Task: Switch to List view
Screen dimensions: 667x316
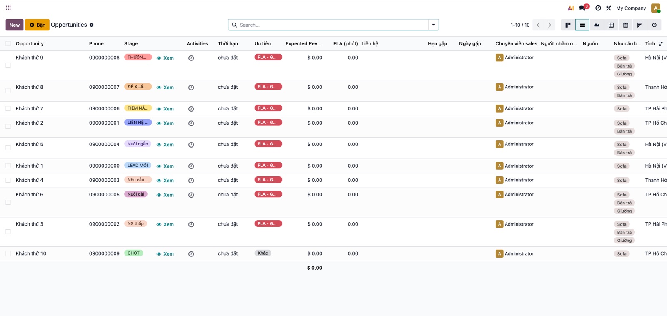Action: click(x=582, y=25)
